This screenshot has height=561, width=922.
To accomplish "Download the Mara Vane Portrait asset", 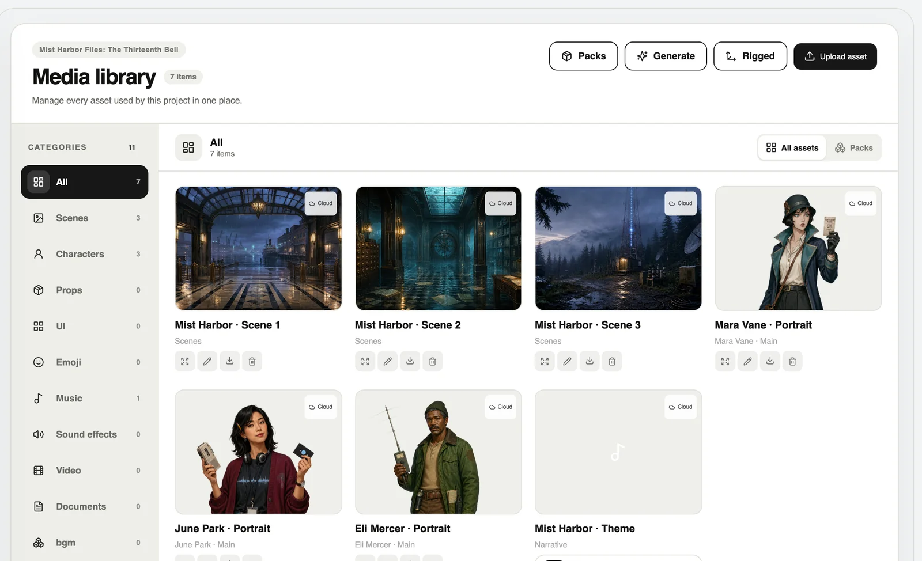I will click(x=770, y=361).
